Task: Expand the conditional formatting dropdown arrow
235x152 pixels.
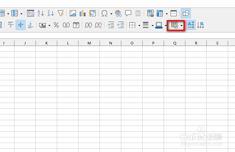Action: point(181,26)
